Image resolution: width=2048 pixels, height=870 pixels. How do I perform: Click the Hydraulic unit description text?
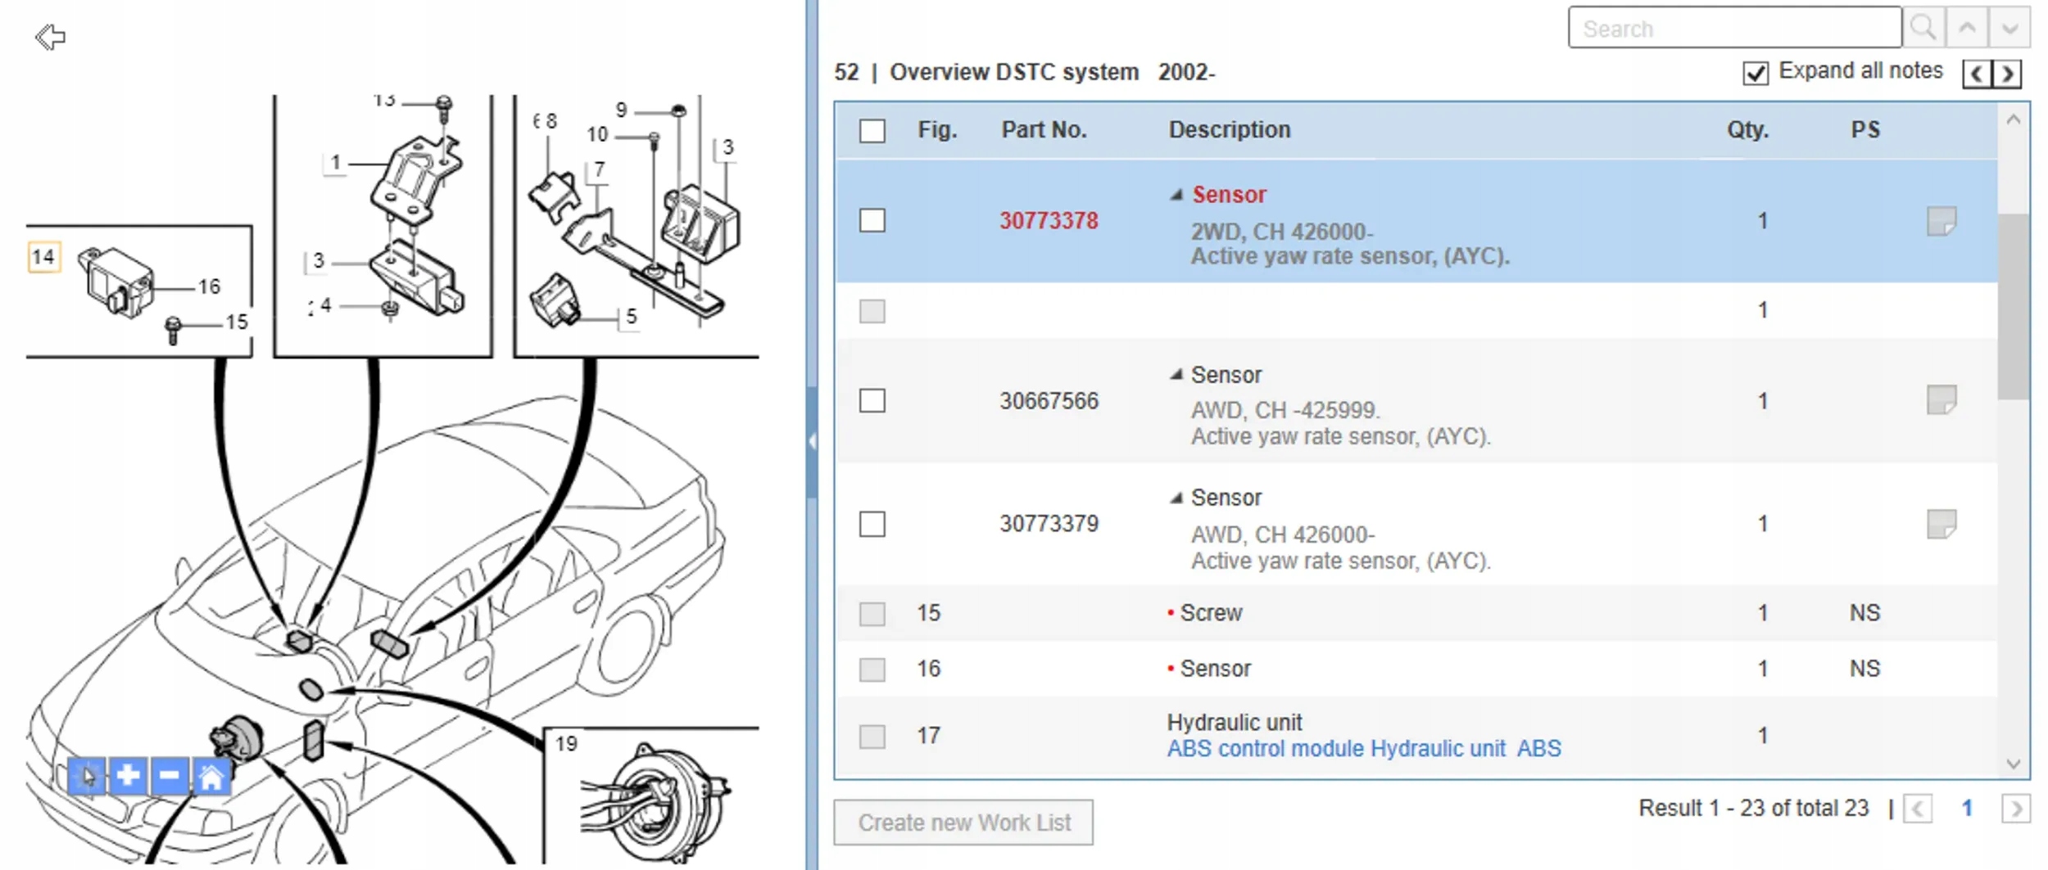pyautogui.click(x=1235, y=723)
